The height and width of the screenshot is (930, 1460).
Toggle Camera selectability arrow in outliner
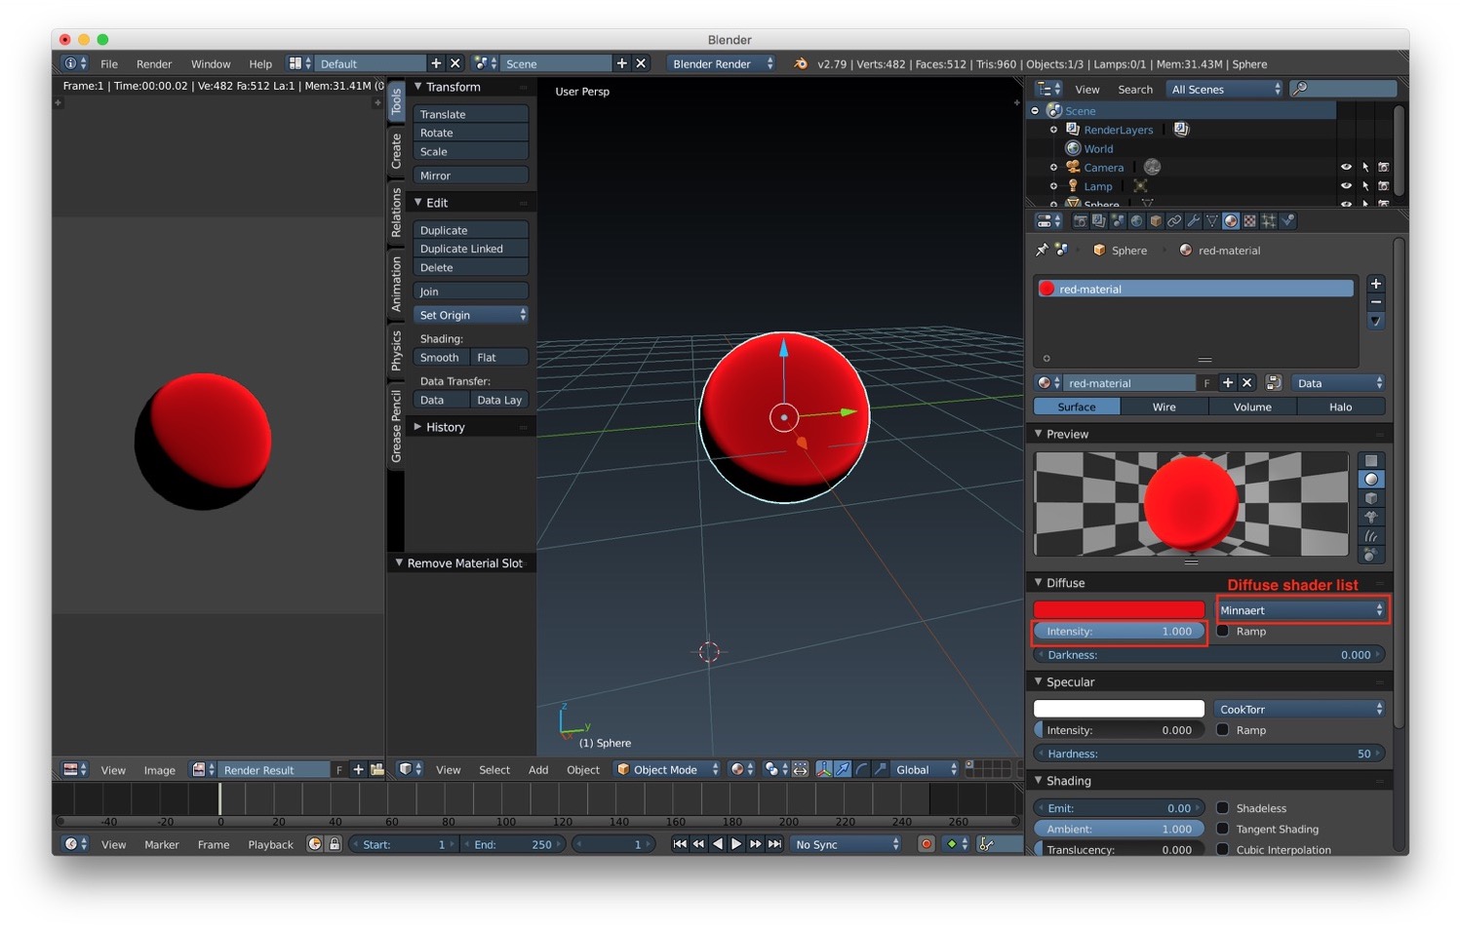(1365, 168)
